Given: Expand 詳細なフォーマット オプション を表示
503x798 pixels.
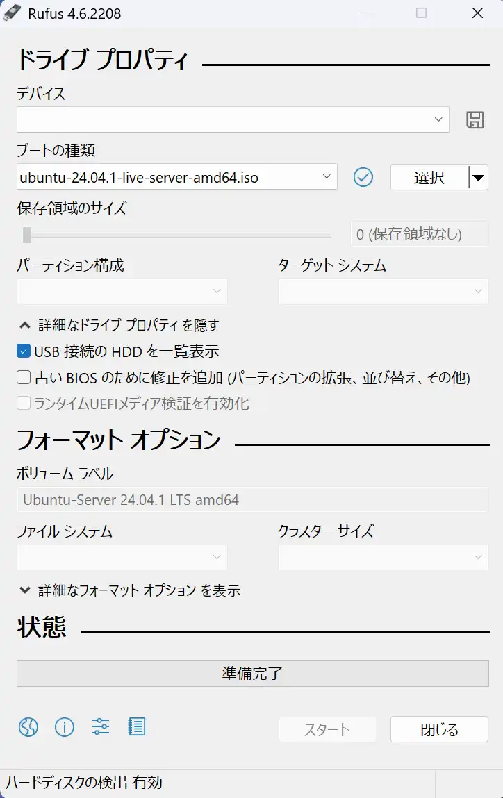Looking at the screenshot, I should 130,590.
